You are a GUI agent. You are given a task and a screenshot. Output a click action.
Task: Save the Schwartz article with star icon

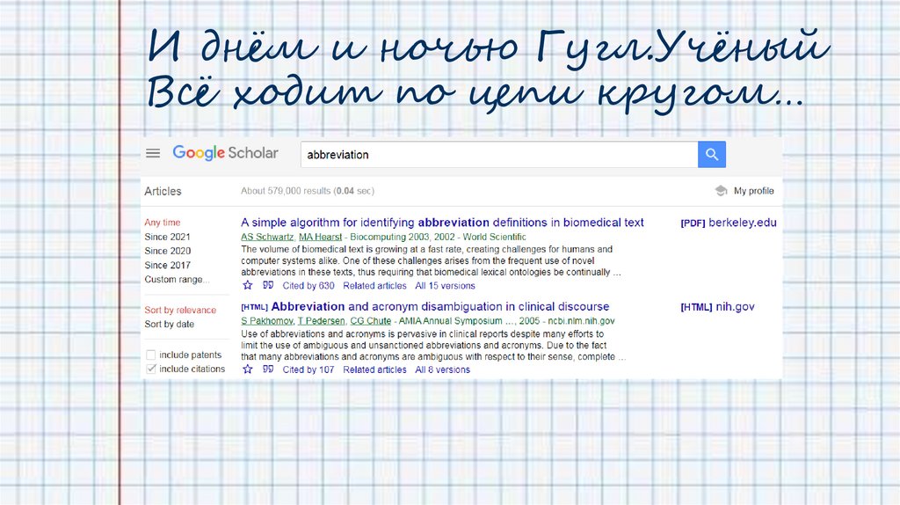pos(247,286)
